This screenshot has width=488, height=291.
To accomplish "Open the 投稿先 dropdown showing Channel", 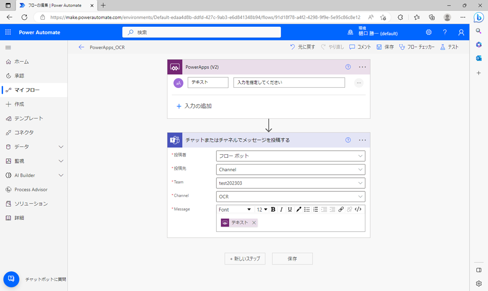I will 291,170.
